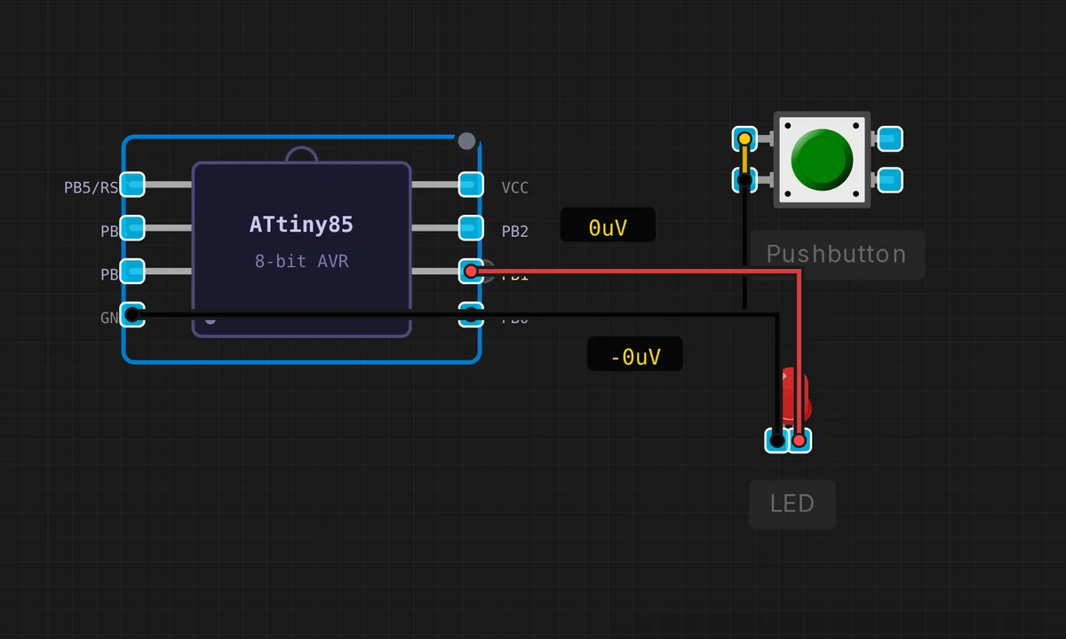Viewport: 1066px width, 639px height.
Task: Select the short yellow wire on the pushbutton
Action: point(744,160)
